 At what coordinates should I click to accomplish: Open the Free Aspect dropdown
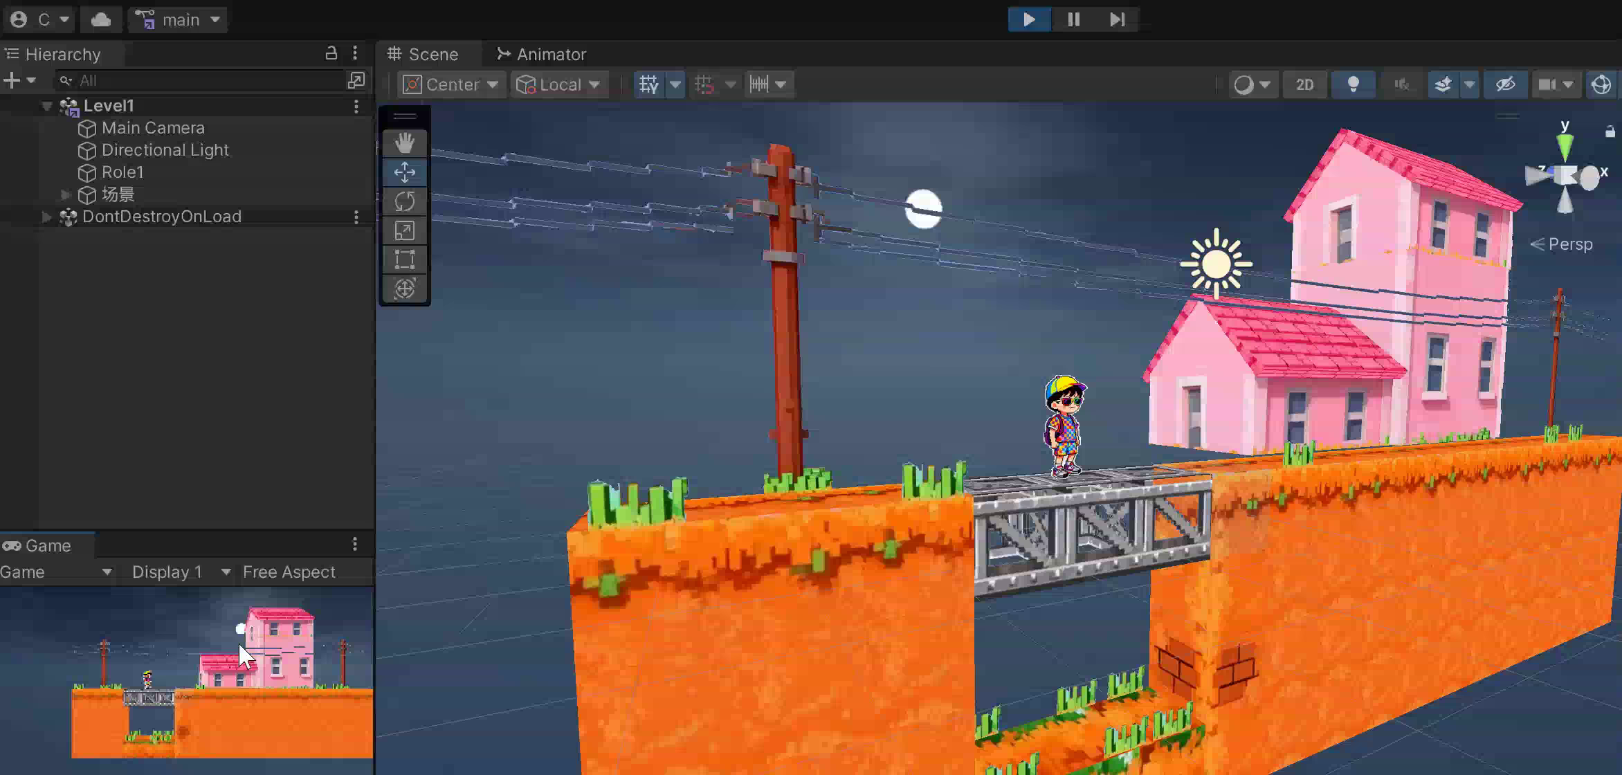(x=289, y=572)
